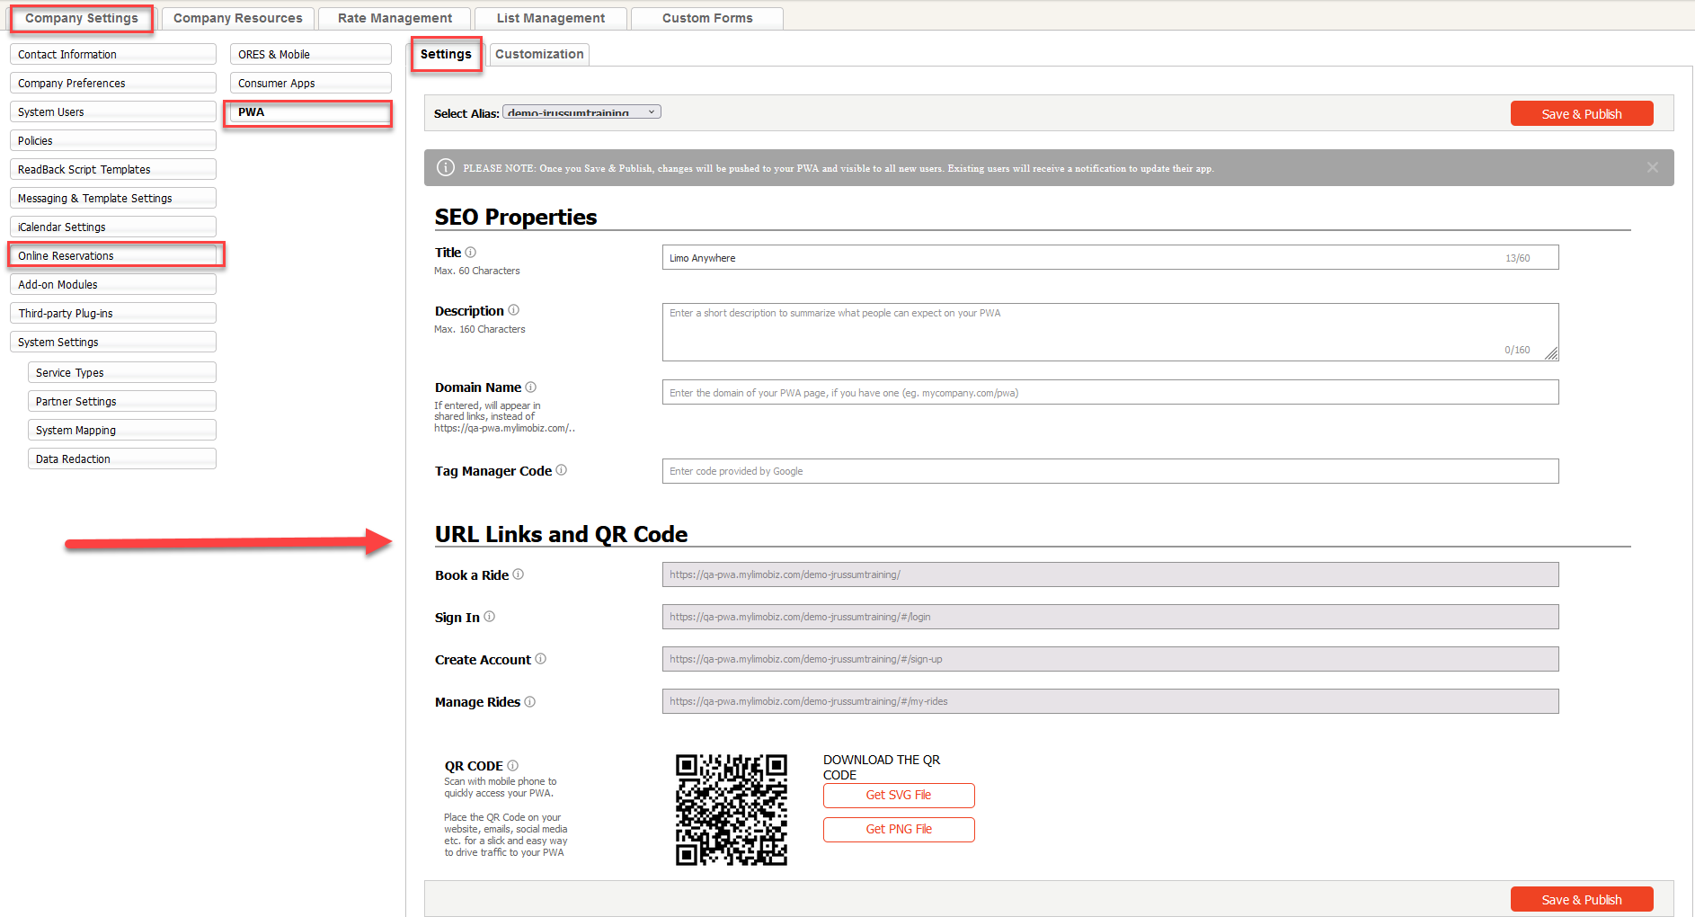1695x917 pixels.
Task: Click the Sign In info icon
Action: (489, 617)
